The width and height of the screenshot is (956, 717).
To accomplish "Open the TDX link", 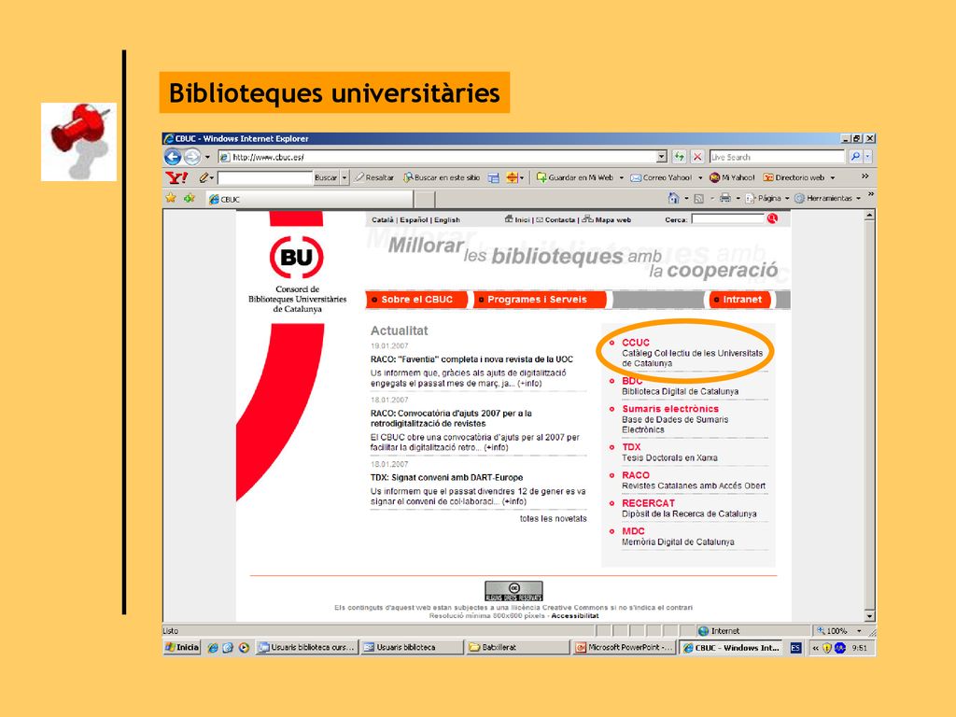I will [x=631, y=447].
